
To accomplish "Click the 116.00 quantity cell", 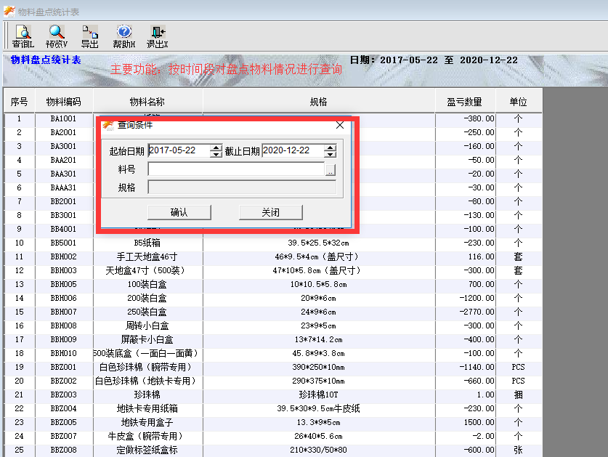I will pyautogui.click(x=466, y=256).
